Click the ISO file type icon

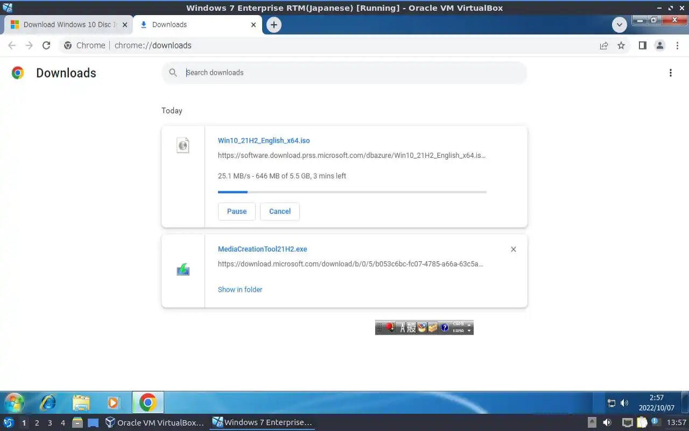pos(183,145)
